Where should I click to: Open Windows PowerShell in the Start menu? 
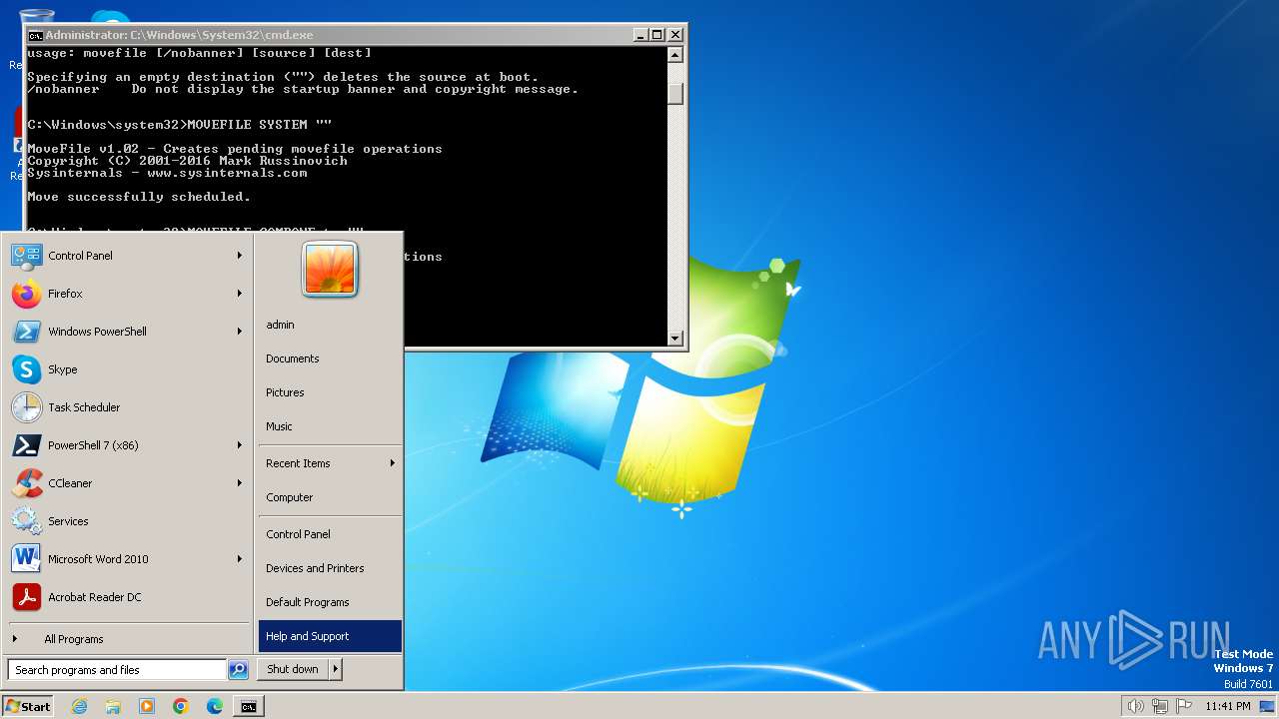[127, 332]
